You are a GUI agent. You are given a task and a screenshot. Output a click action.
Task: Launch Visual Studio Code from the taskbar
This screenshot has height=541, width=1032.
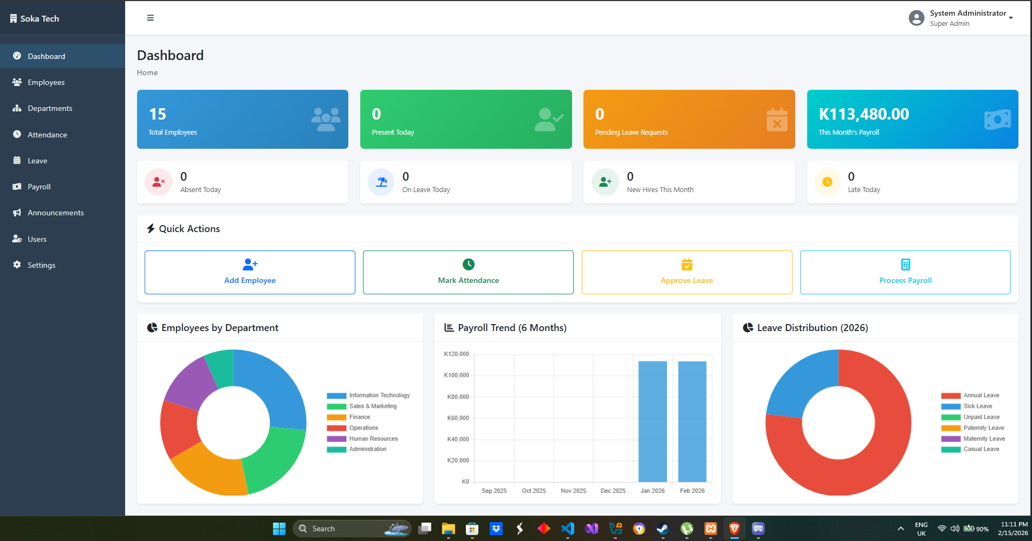567,529
